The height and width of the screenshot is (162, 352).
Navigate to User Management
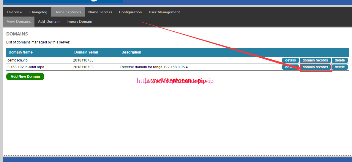pos(164,12)
